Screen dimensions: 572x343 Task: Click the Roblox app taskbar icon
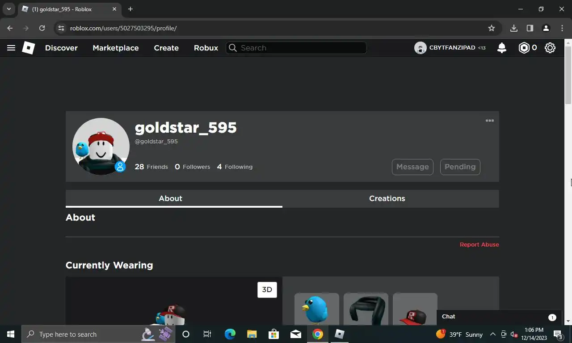coord(340,334)
